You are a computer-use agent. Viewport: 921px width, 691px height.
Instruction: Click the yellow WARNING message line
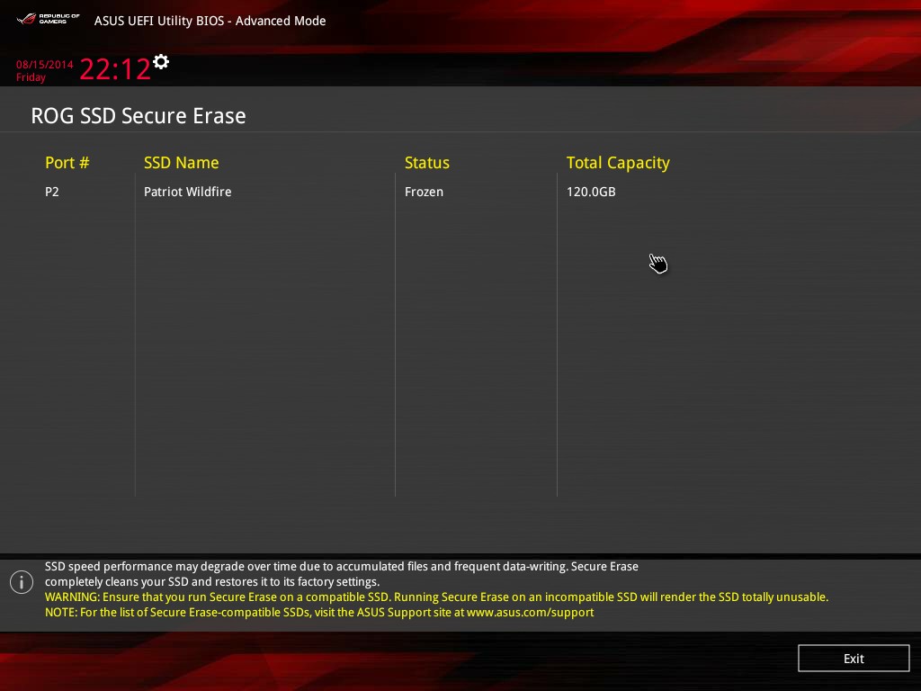(436, 597)
